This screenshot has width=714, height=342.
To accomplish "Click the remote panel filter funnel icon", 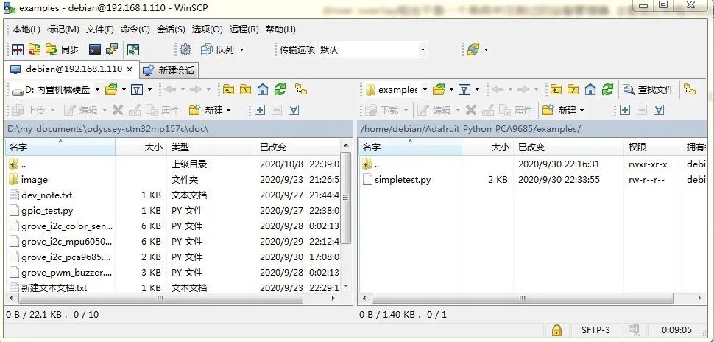I will 464,90.
